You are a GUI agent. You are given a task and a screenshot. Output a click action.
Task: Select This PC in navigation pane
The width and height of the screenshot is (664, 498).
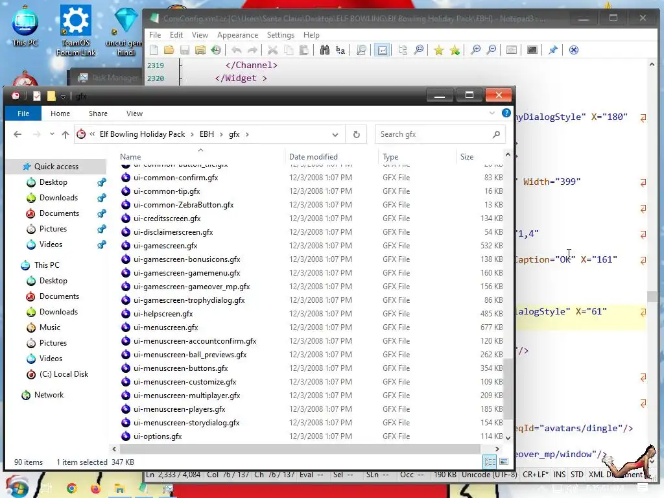(47, 265)
